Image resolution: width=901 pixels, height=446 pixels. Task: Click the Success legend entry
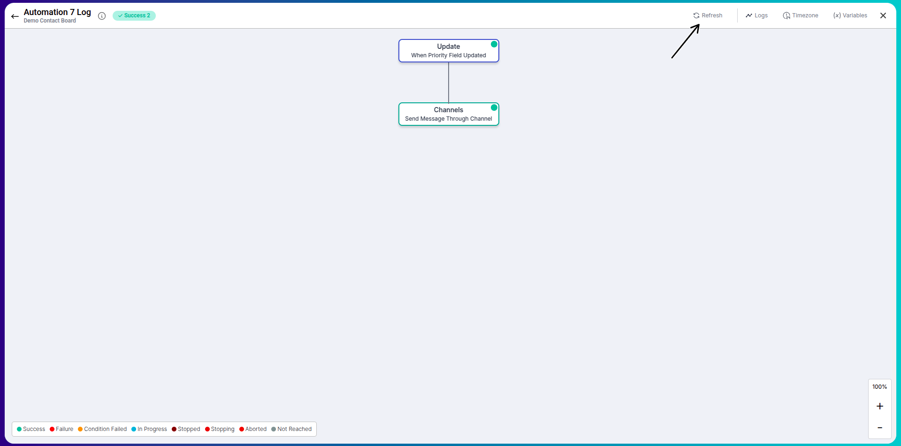coord(31,429)
